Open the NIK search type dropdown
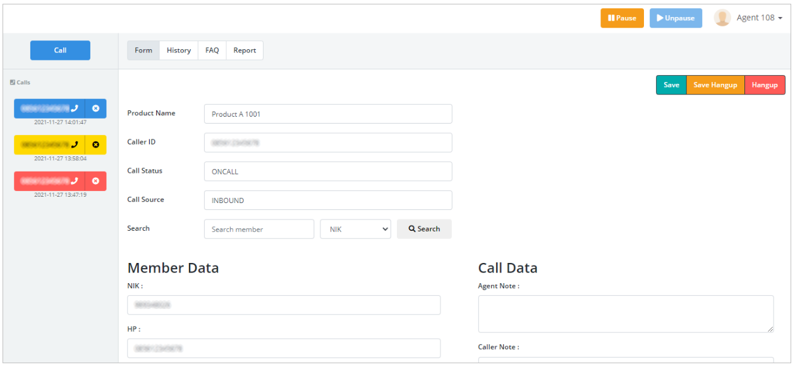This screenshot has height=367, width=795. click(355, 228)
